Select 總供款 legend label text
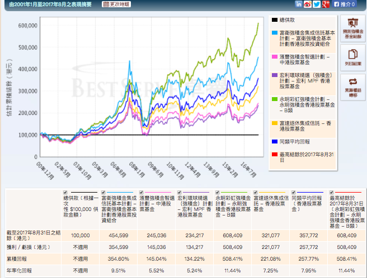The image size is (367, 278). click(287, 20)
